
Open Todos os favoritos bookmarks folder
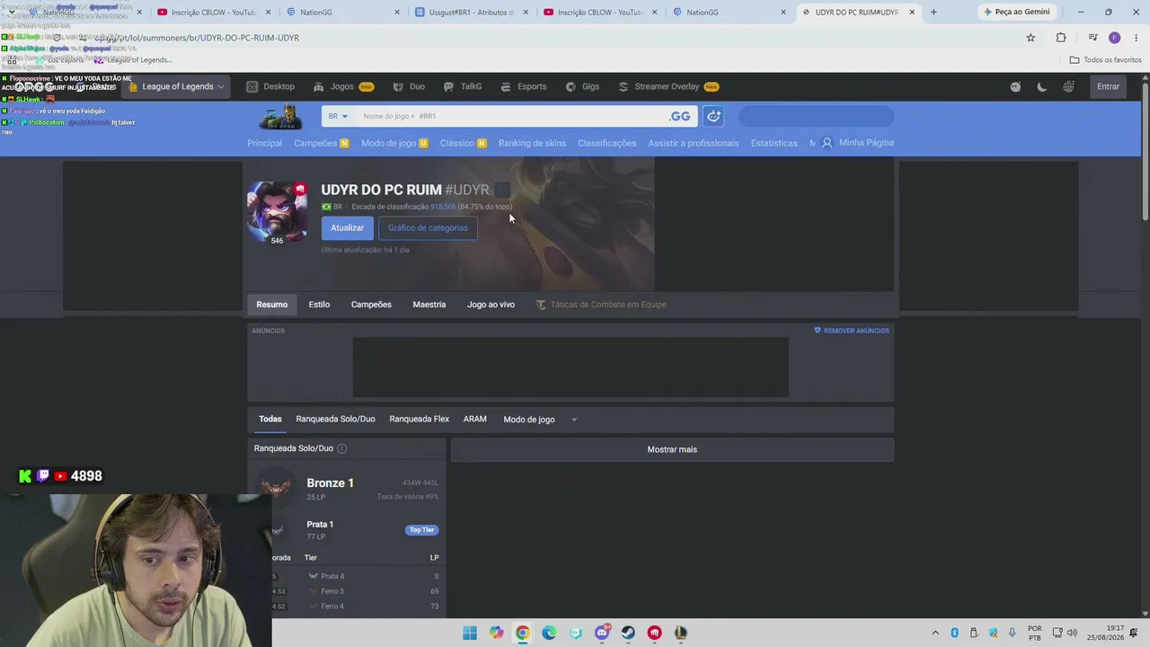point(1105,60)
